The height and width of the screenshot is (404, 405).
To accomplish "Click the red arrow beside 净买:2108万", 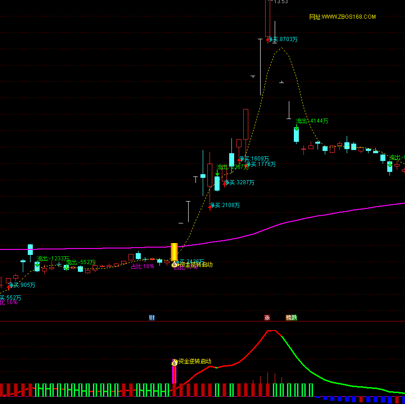I will click(210, 206).
